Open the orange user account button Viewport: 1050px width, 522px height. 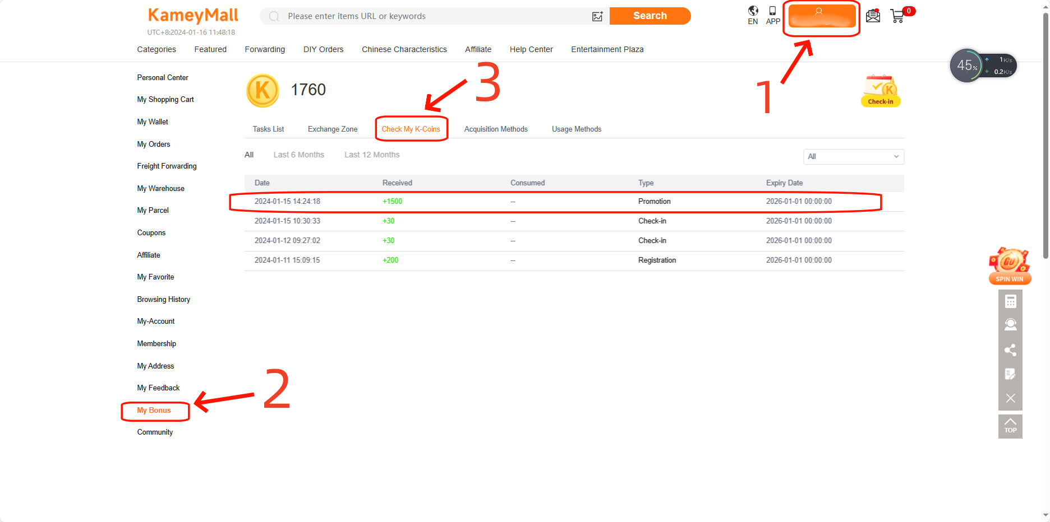(822, 16)
